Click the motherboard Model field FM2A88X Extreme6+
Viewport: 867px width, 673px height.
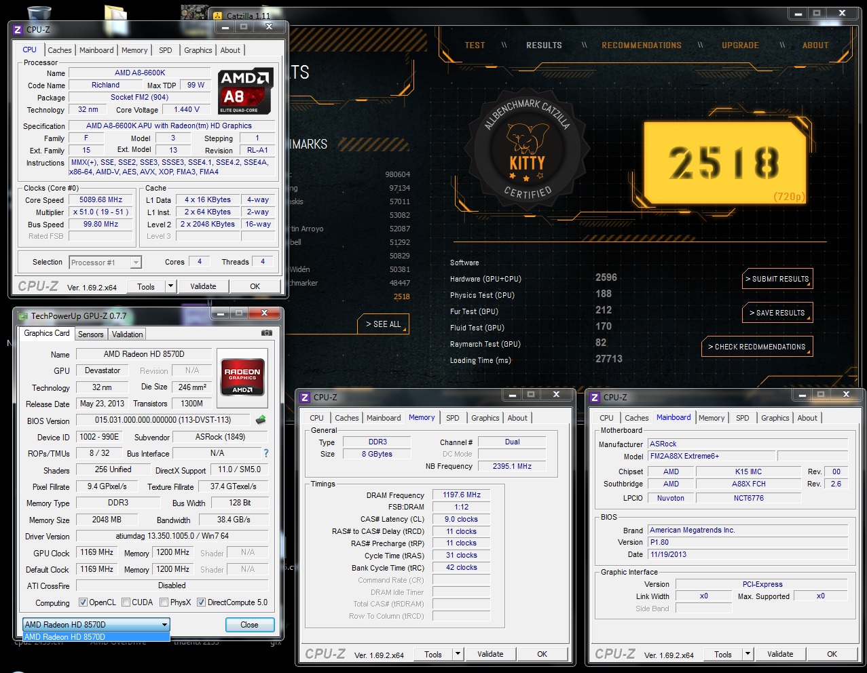711,456
